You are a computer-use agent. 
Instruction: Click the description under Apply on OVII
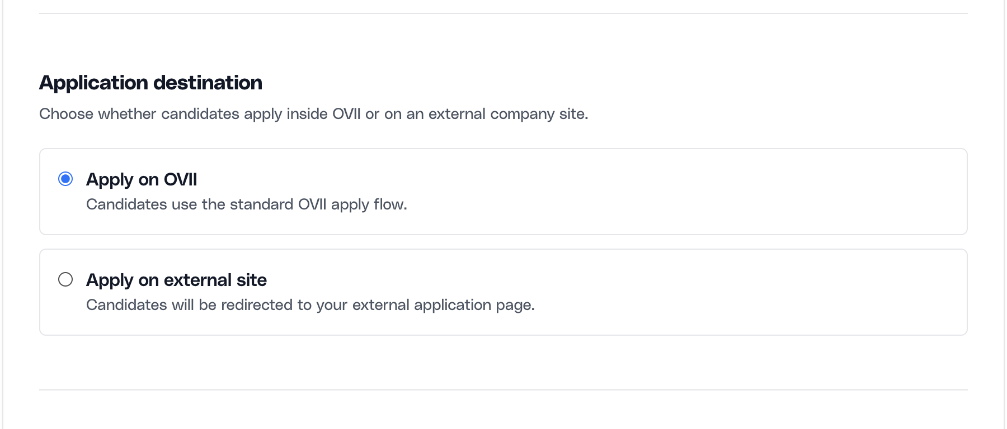point(247,204)
